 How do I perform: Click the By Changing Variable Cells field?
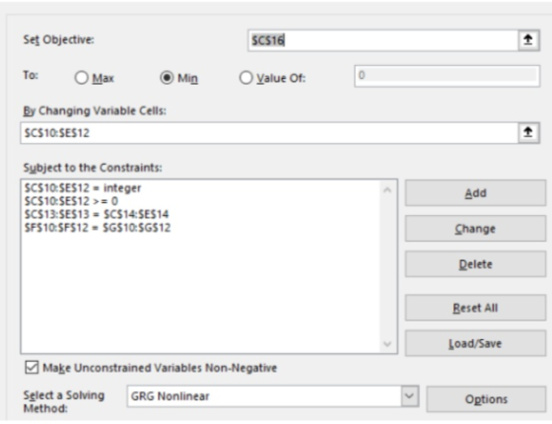tap(269, 133)
